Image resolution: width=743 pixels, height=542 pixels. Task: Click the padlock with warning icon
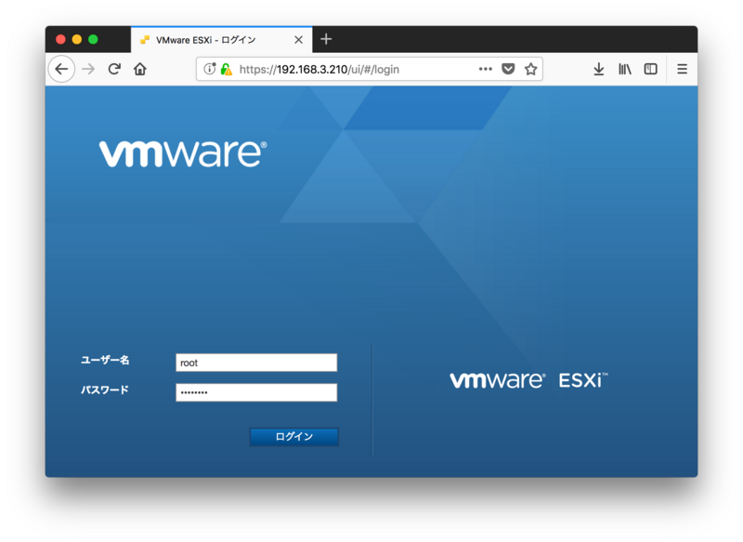coord(227,69)
